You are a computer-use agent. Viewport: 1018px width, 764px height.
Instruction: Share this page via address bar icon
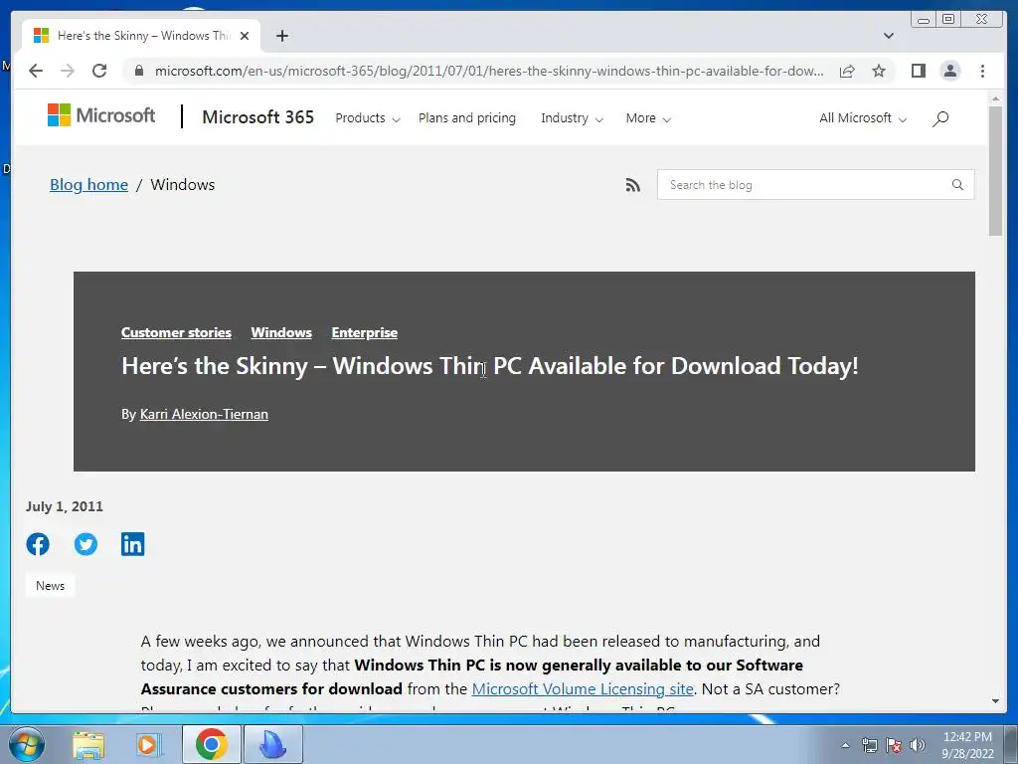click(x=847, y=71)
